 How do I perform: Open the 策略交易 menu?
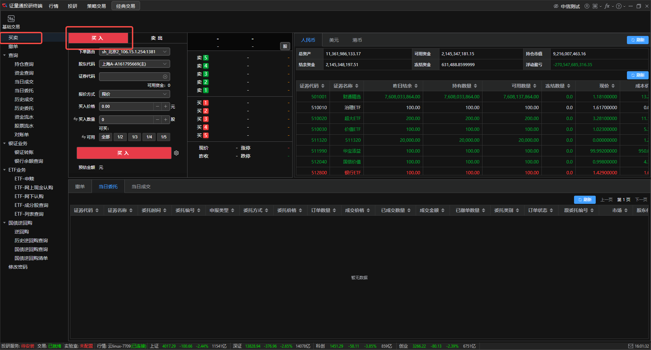pyautogui.click(x=96, y=6)
